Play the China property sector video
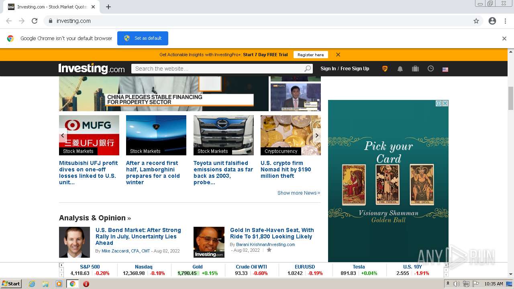Image resolution: width=514 pixels, height=289 pixels. click(x=164, y=94)
